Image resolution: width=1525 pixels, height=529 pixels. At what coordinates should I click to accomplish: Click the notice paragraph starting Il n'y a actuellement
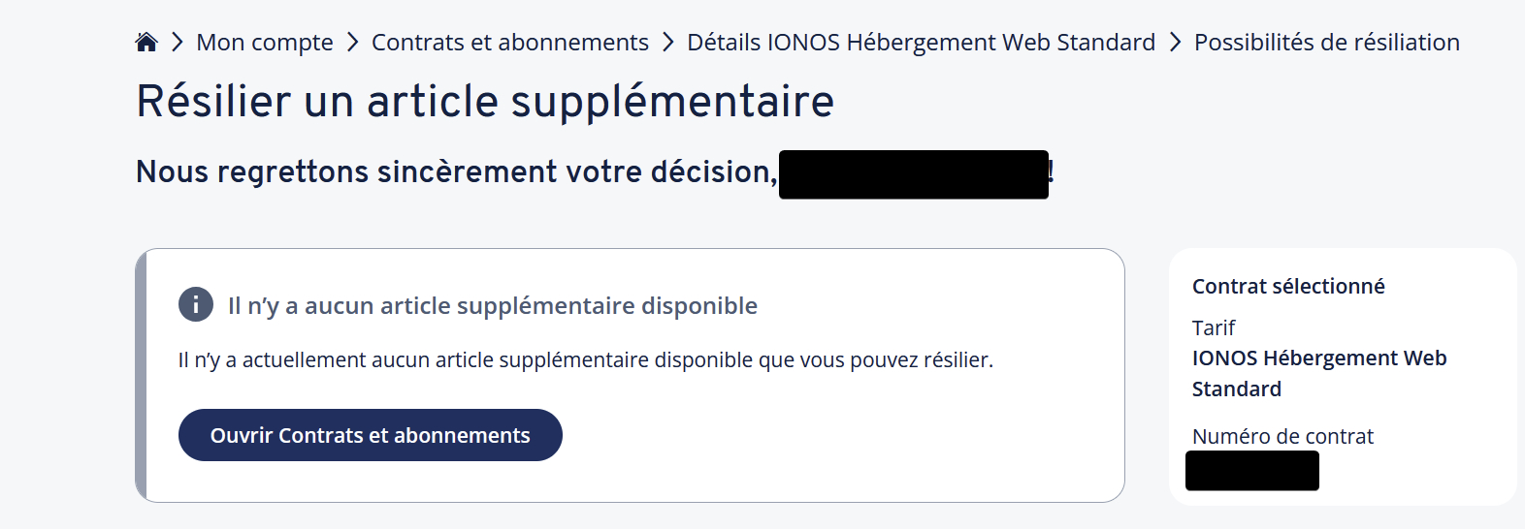pos(585,359)
